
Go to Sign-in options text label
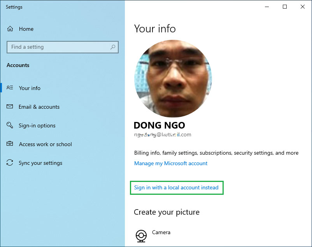point(37,125)
